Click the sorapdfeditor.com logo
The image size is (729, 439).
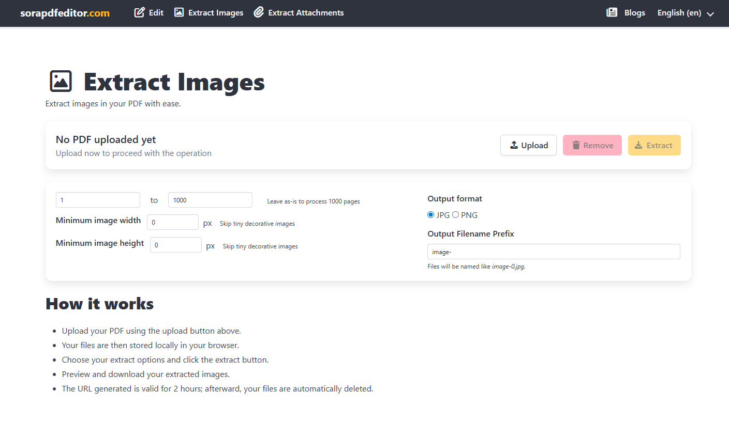65,13
